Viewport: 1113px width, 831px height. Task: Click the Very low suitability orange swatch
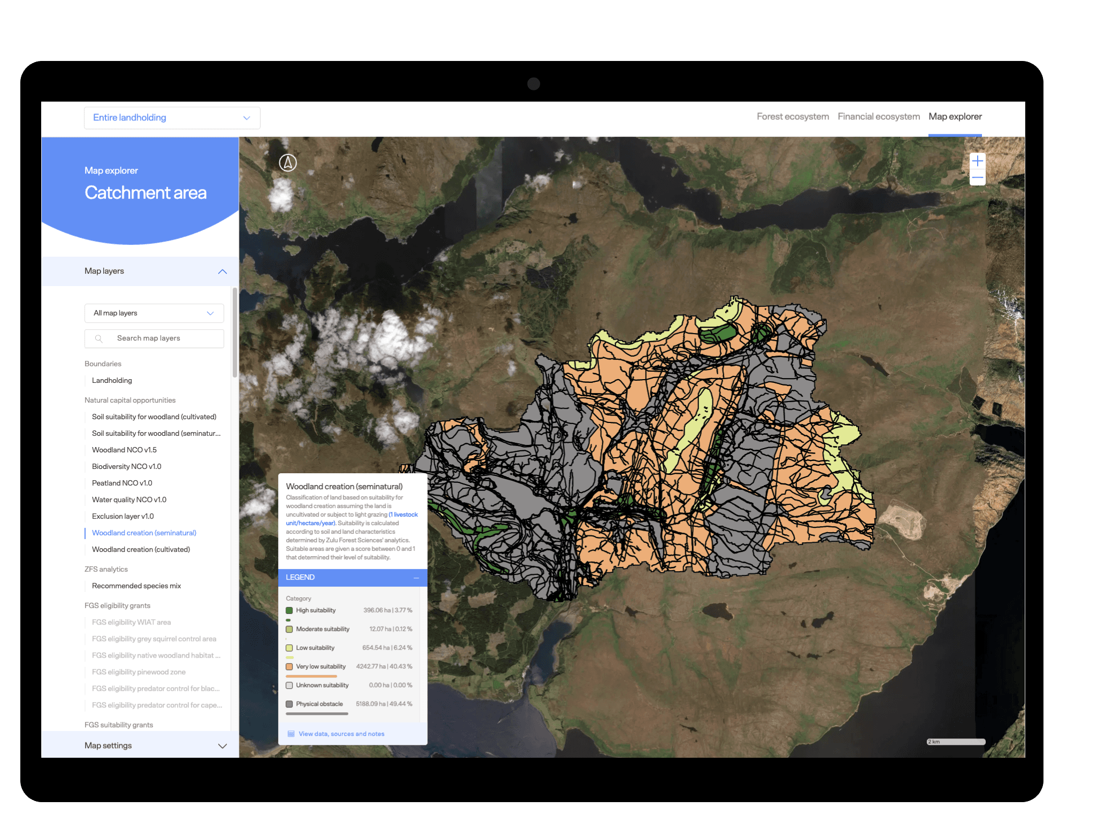[289, 666]
